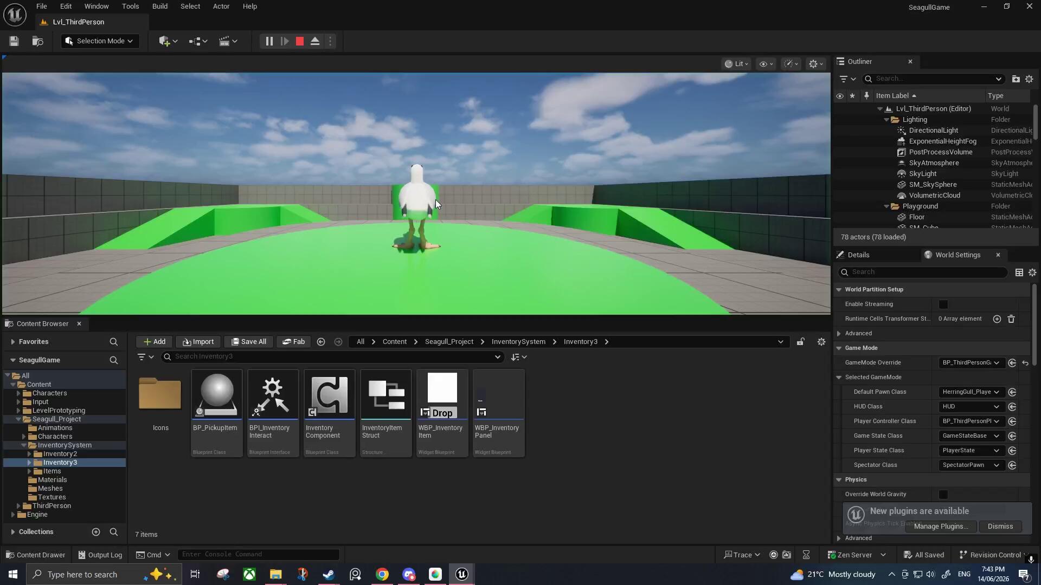Open the Build menu
This screenshot has width=1041, height=585.
[160, 6]
